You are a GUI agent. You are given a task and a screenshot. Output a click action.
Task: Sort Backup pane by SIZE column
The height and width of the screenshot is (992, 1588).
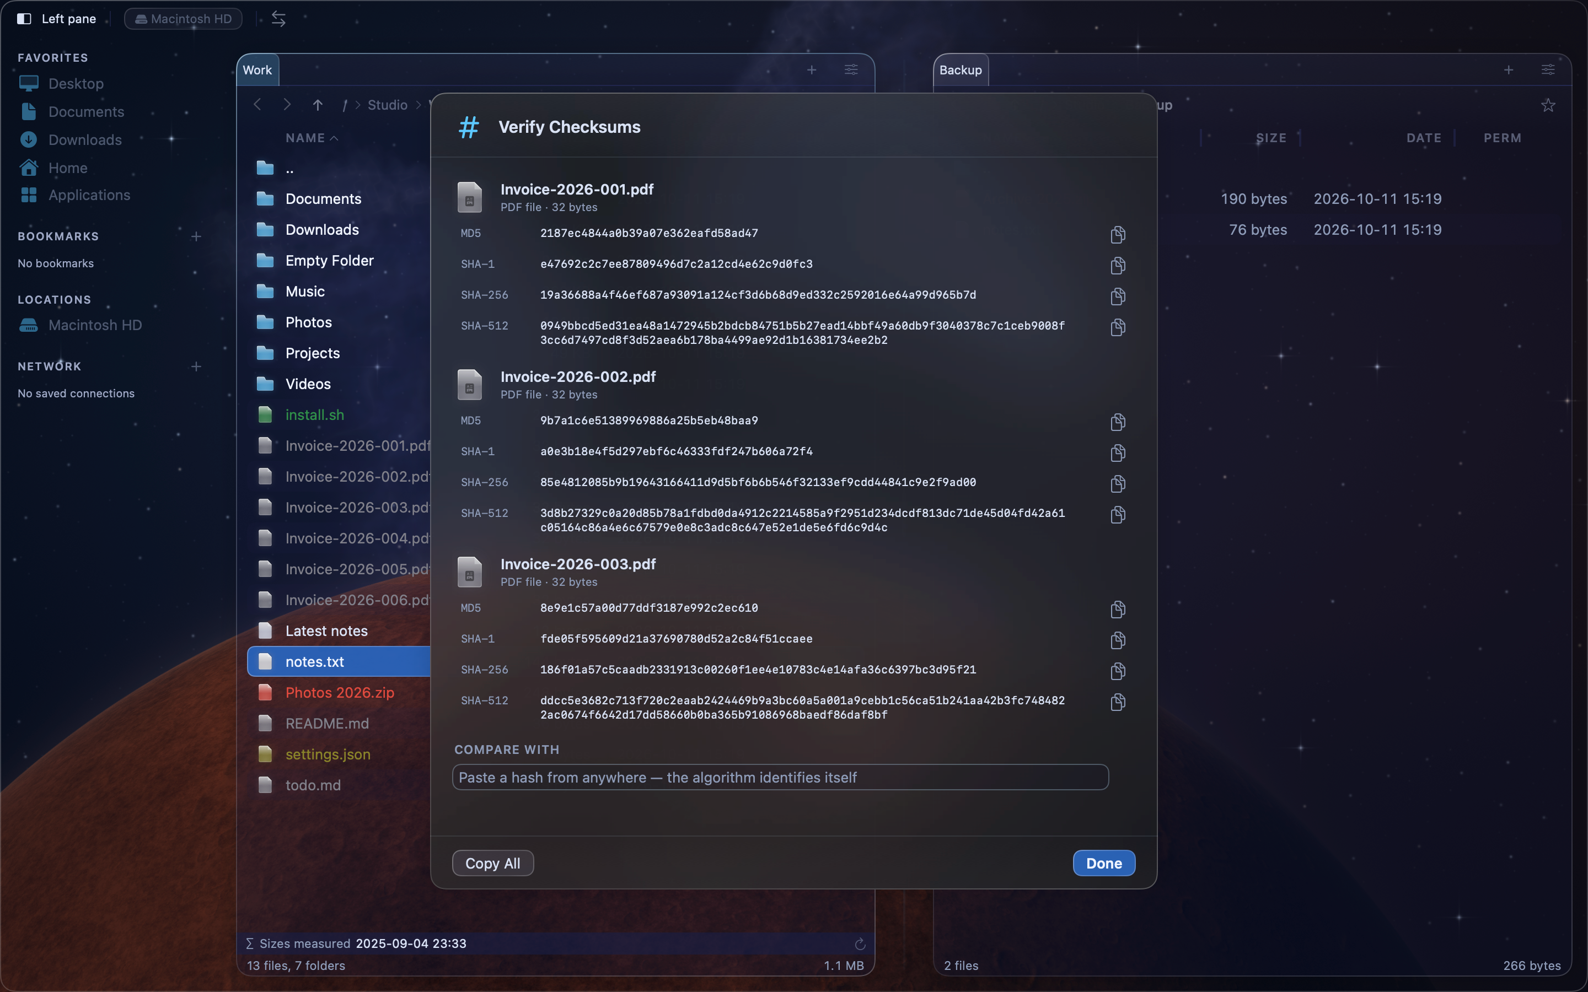[1271, 138]
